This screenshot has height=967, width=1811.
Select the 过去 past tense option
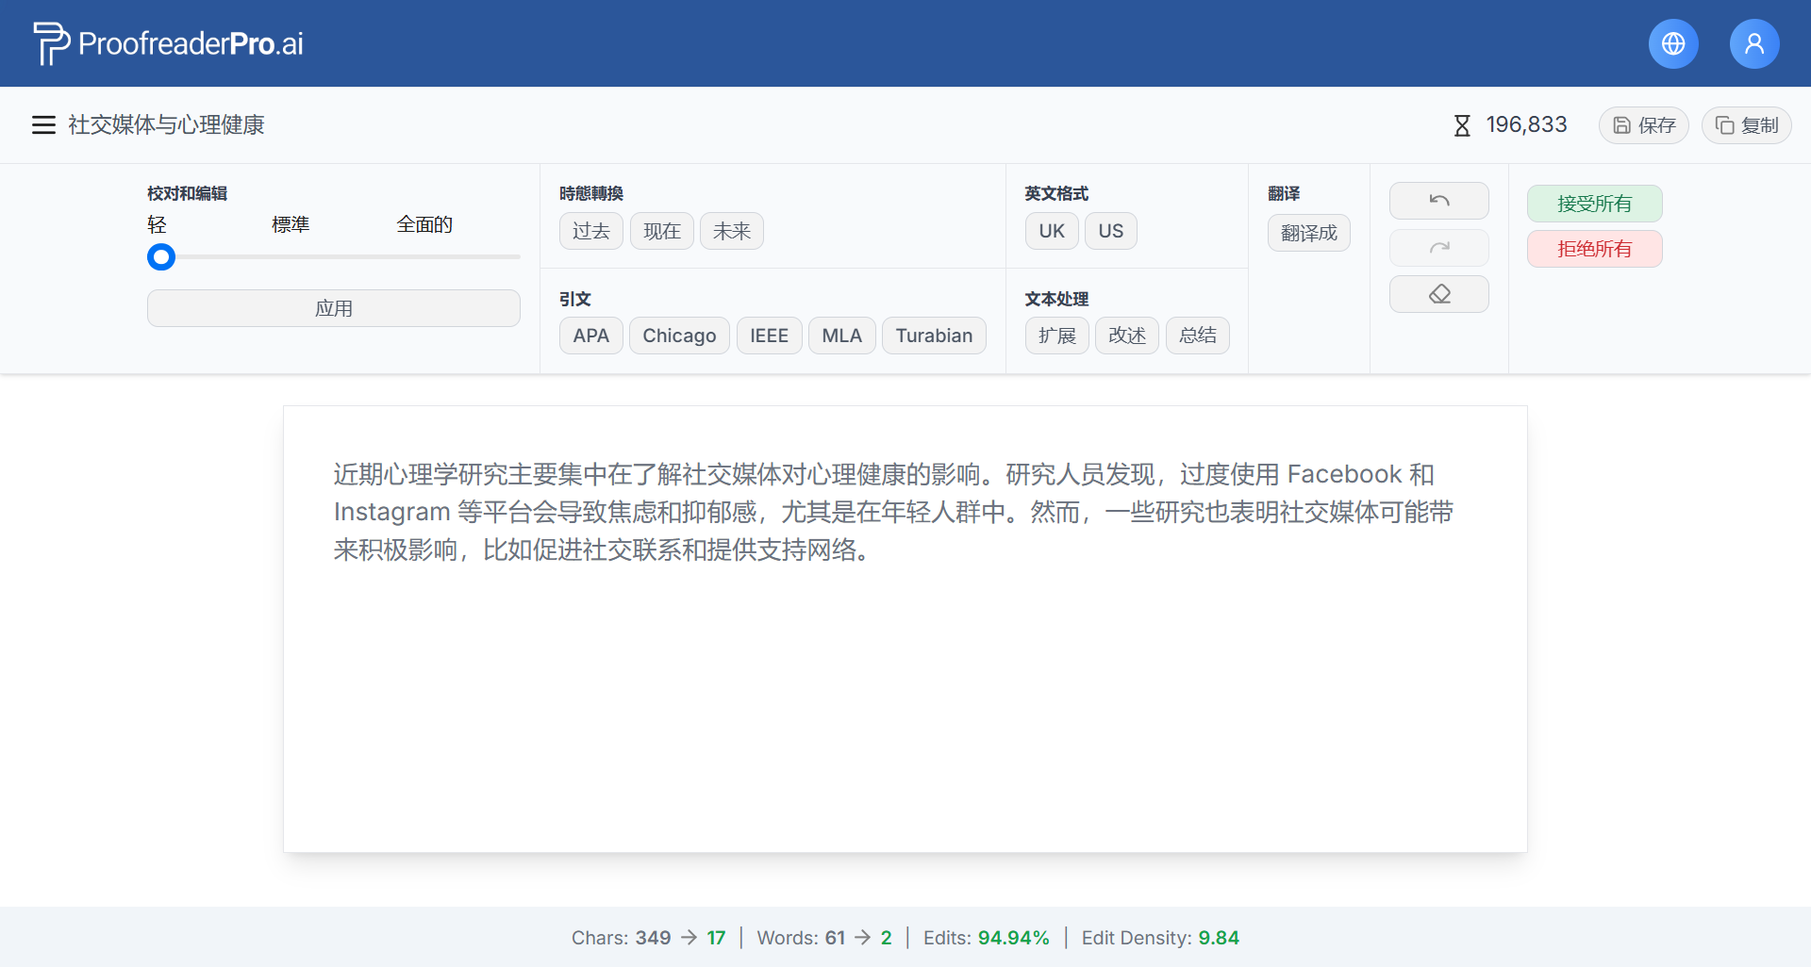[590, 231]
